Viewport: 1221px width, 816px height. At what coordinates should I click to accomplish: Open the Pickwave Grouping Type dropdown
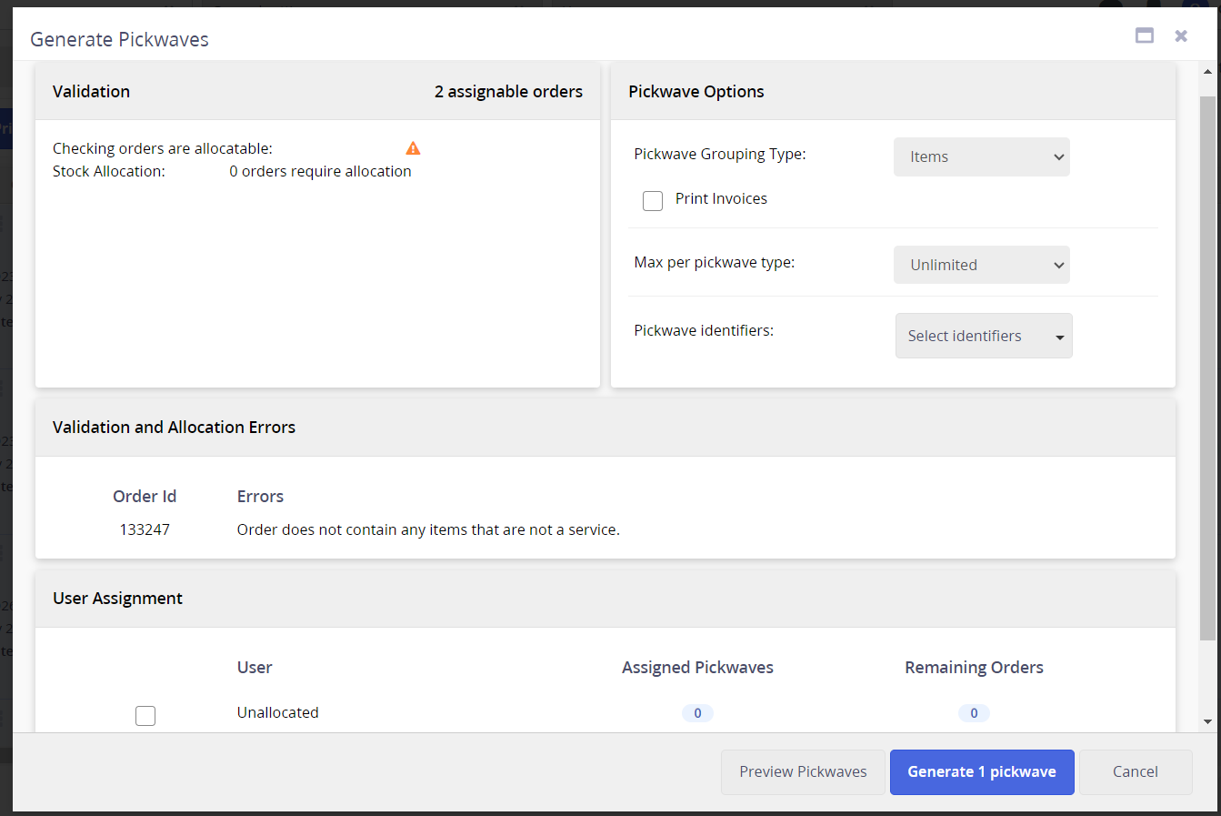[x=981, y=156]
